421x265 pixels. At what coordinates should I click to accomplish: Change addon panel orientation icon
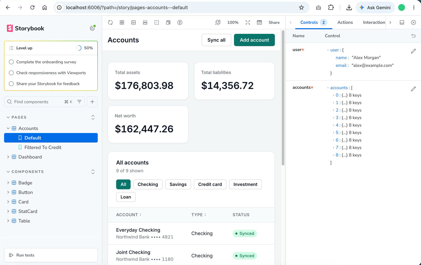[402, 23]
